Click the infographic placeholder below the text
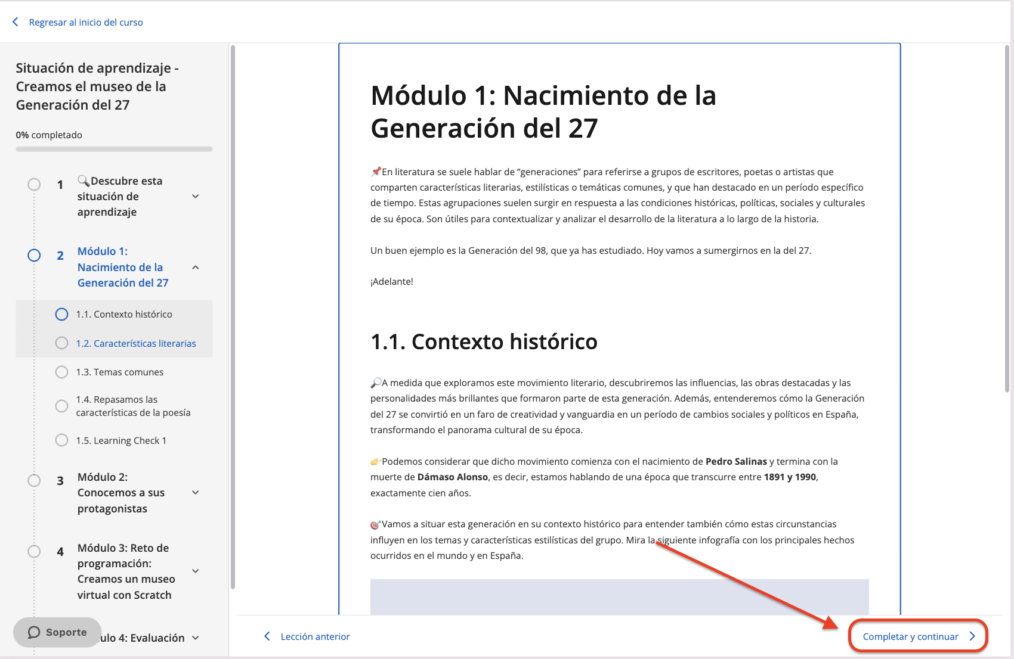Screen dimensions: 1014x659 [619, 596]
